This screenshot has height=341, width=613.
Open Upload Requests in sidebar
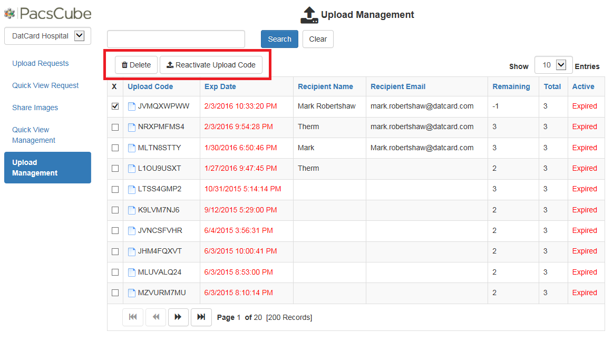pyautogui.click(x=40, y=63)
